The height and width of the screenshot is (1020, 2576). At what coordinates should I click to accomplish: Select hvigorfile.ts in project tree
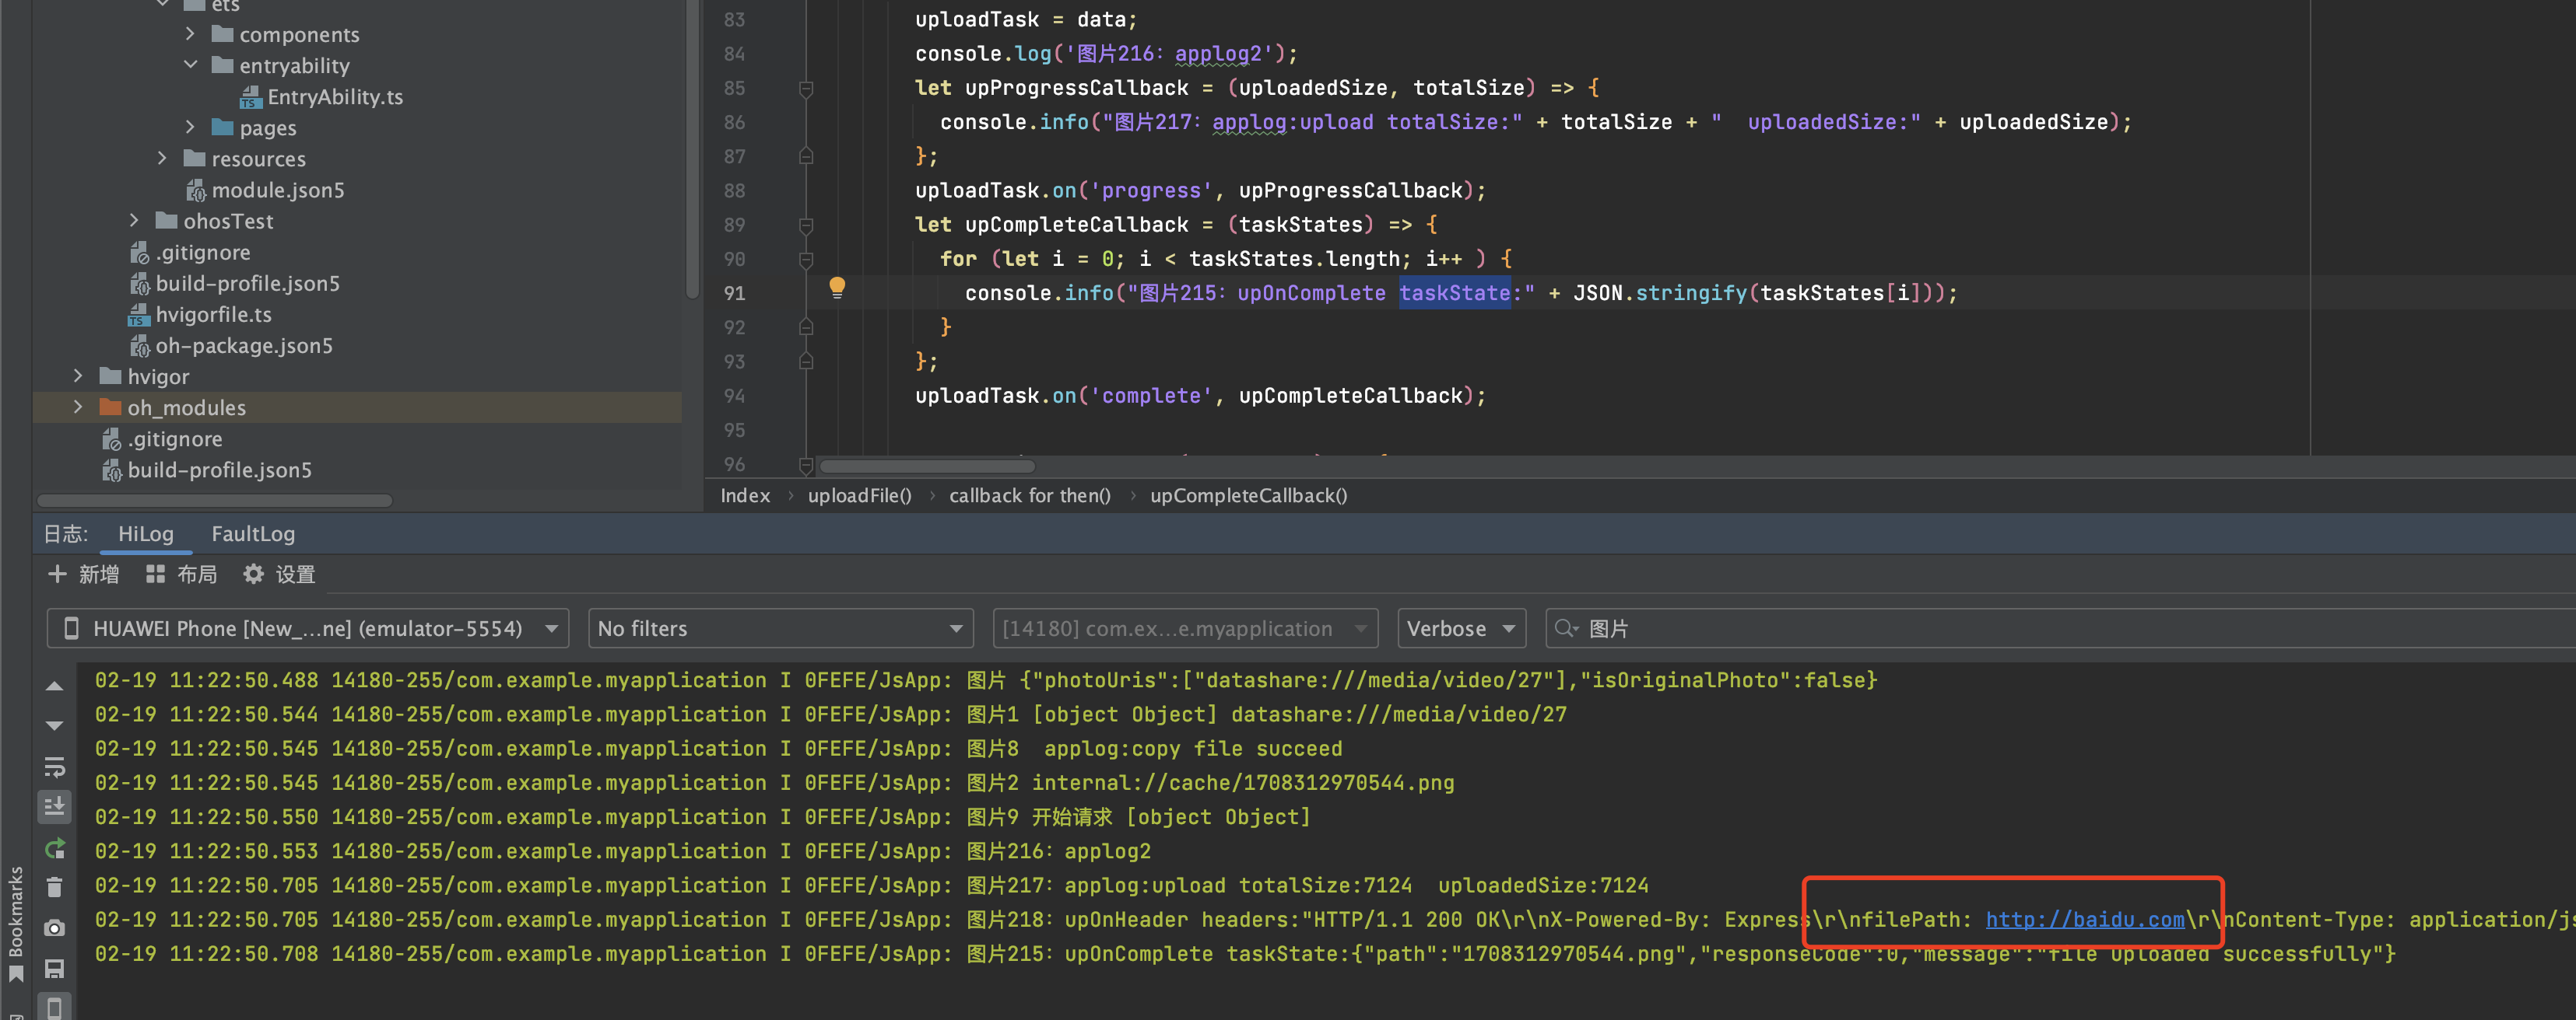(213, 315)
